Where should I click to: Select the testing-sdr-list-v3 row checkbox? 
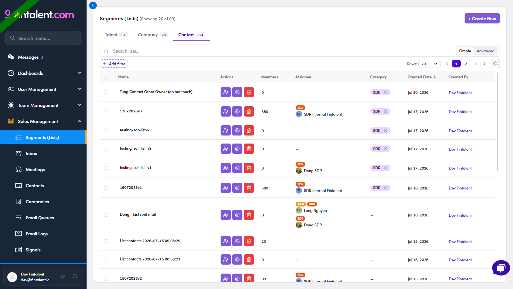pyautogui.click(x=106, y=130)
